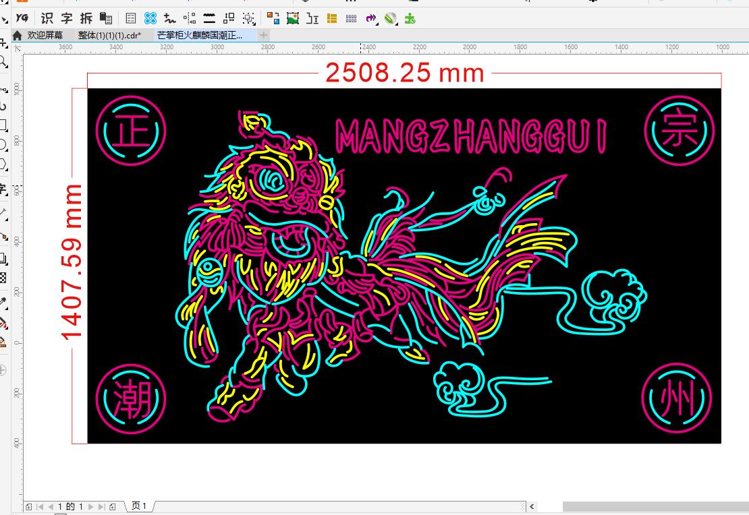Go to the first page arrow
The height and width of the screenshot is (515, 749).
tap(40, 506)
